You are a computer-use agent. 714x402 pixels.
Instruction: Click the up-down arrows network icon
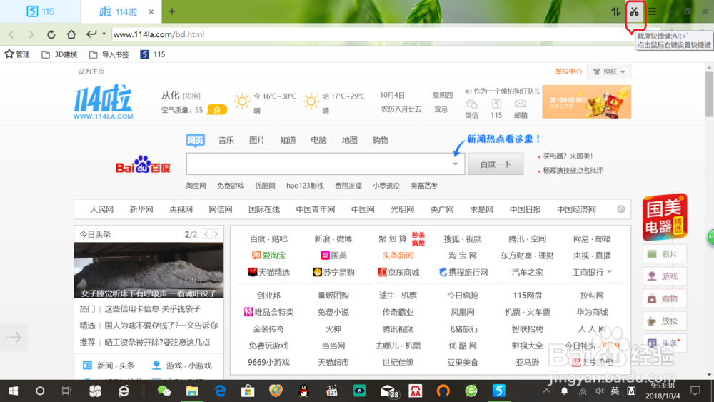(615, 12)
